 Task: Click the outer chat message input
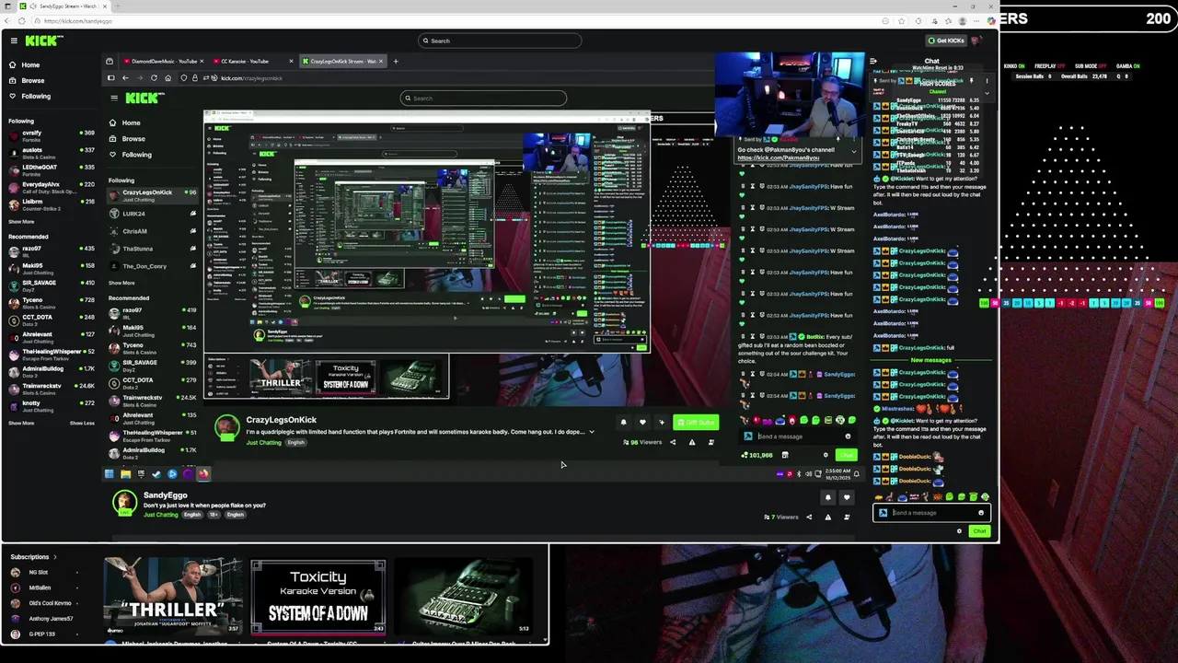tap(931, 513)
